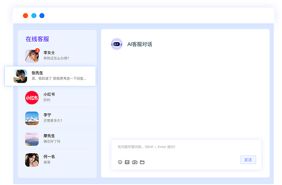Click the image upload icon

(x=127, y=162)
